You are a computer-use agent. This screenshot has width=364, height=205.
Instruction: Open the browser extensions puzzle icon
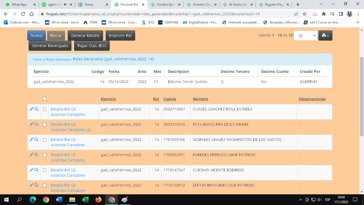click(324, 14)
